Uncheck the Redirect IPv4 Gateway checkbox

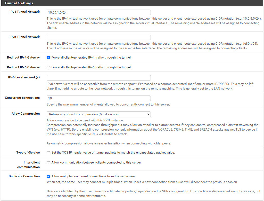(x=48, y=58)
